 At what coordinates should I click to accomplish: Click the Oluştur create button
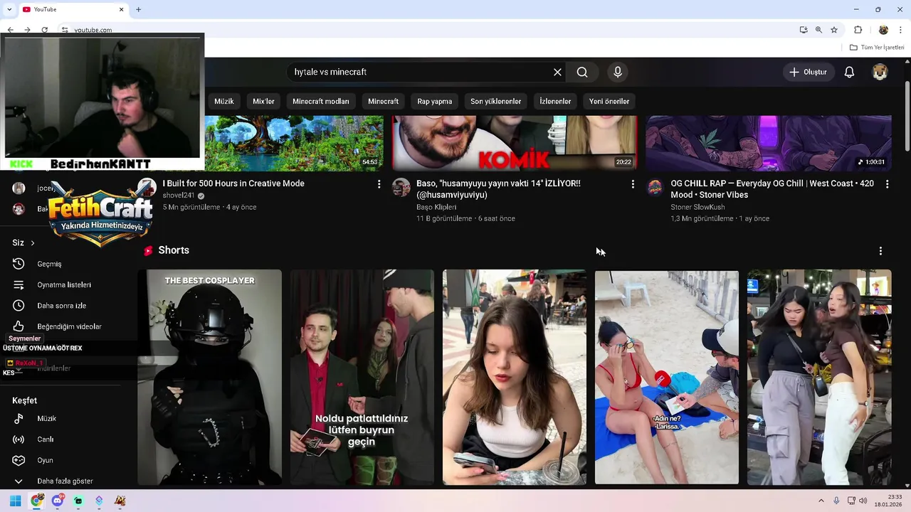tap(808, 72)
